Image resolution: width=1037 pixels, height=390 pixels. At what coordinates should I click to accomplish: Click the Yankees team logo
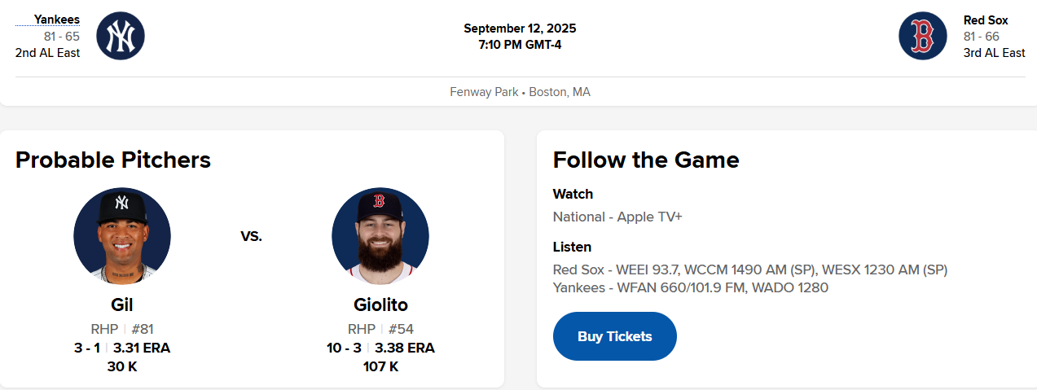click(121, 36)
